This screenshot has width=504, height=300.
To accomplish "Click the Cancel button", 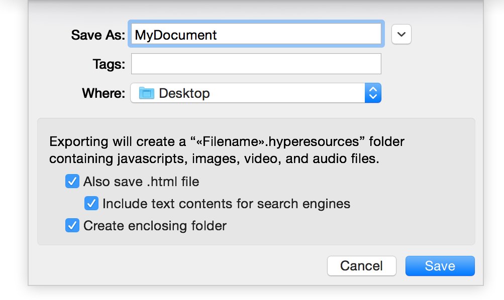I will pos(361,266).
